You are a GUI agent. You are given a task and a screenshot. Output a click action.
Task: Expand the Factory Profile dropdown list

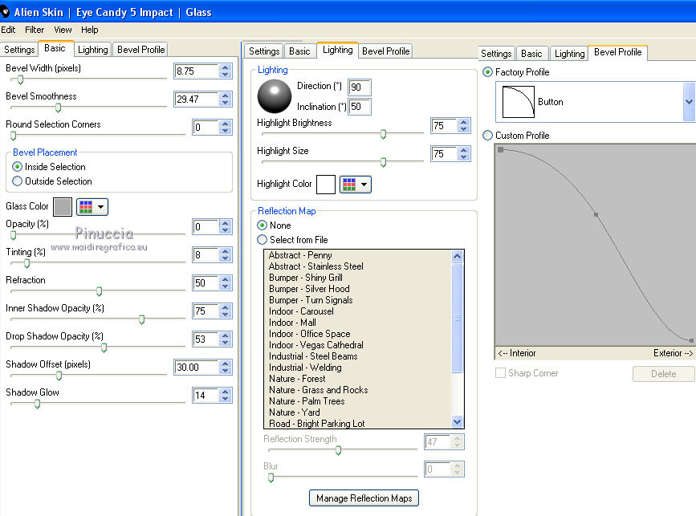[688, 102]
